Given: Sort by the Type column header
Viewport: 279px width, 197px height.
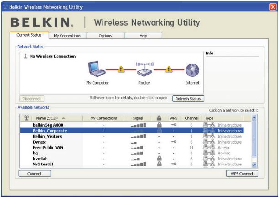Looking at the screenshot, I should (222, 118).
